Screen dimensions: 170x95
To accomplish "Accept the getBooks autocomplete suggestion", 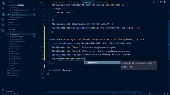I will click(x=102, y=63).
